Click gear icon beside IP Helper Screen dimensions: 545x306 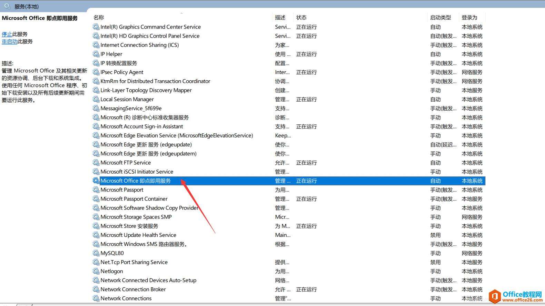point(96,54)
